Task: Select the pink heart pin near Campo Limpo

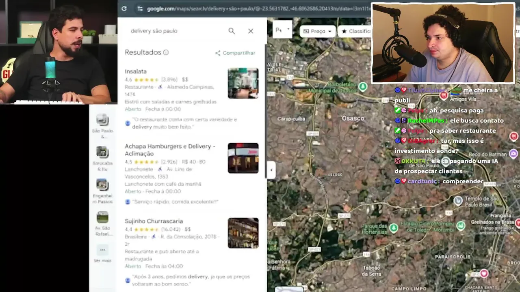Action: [484, 274]
